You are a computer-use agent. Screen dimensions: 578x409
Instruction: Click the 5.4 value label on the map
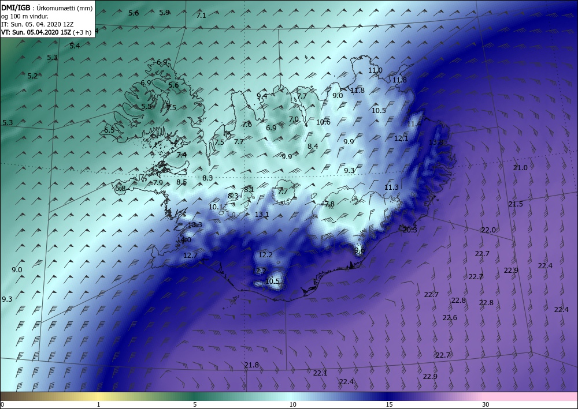click(x=75, y=46)
